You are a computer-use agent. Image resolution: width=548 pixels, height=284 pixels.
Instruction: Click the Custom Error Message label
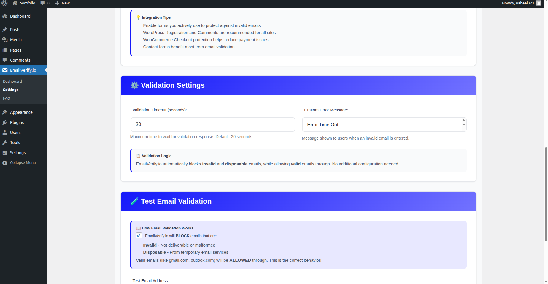[326, 110]
